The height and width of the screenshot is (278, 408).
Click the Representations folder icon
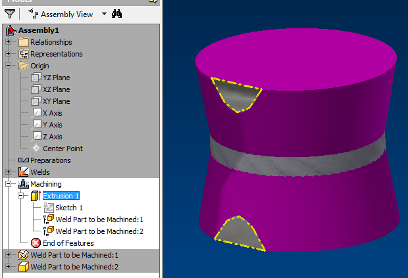[x=24, y=54]
